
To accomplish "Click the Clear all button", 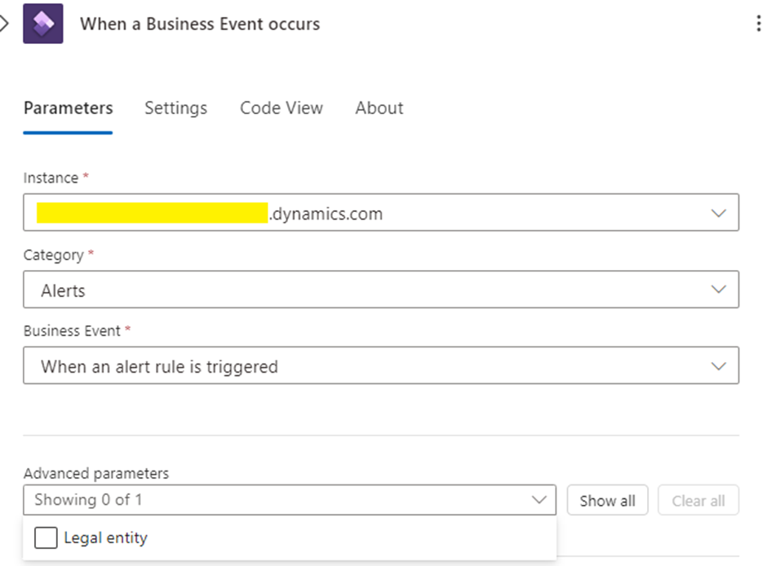I will point(698,501).
